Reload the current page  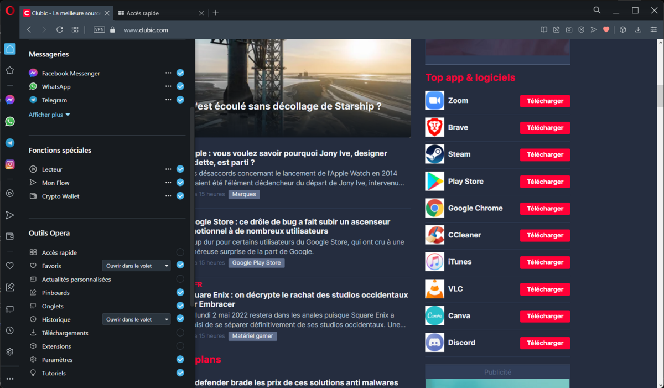click(60, 30)
